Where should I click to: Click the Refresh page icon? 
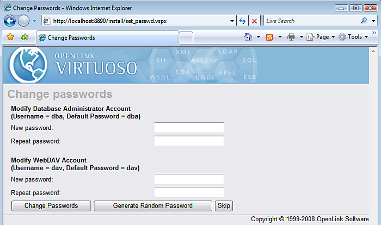click(x=242, y=21)
